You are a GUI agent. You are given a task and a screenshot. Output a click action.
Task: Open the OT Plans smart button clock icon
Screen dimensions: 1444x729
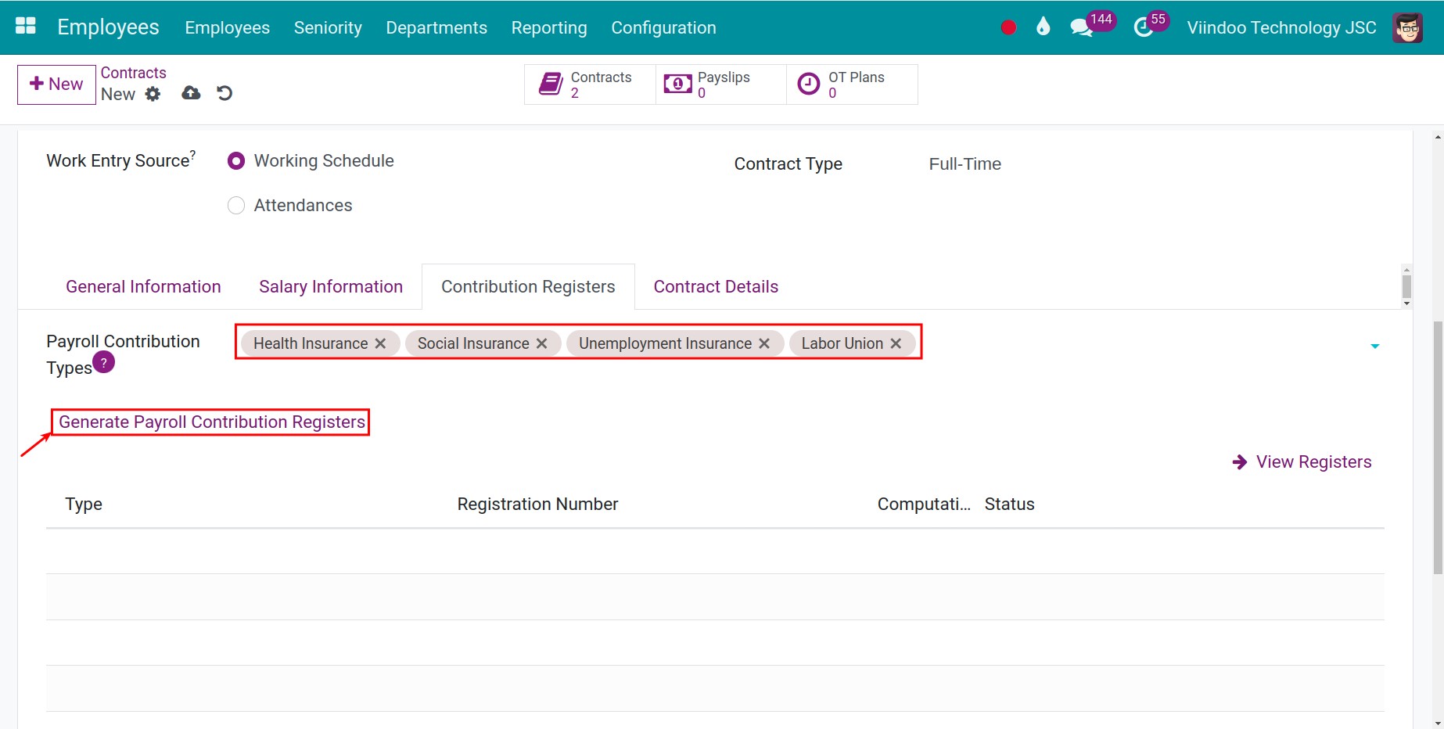click(808, 84)
